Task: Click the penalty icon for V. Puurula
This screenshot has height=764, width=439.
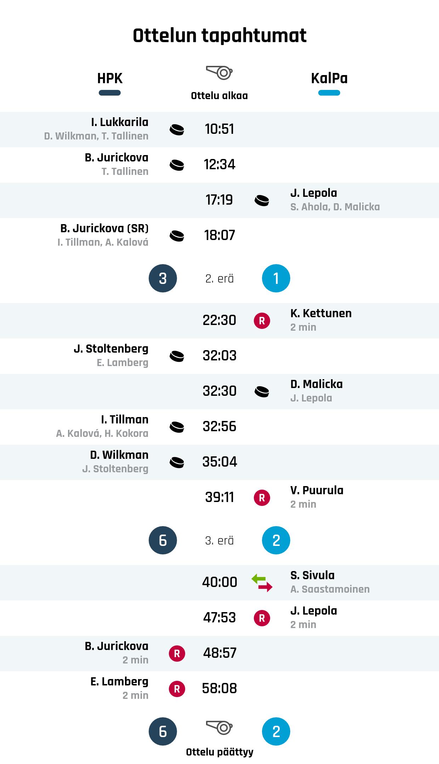Action: click(x=262, y=498)
